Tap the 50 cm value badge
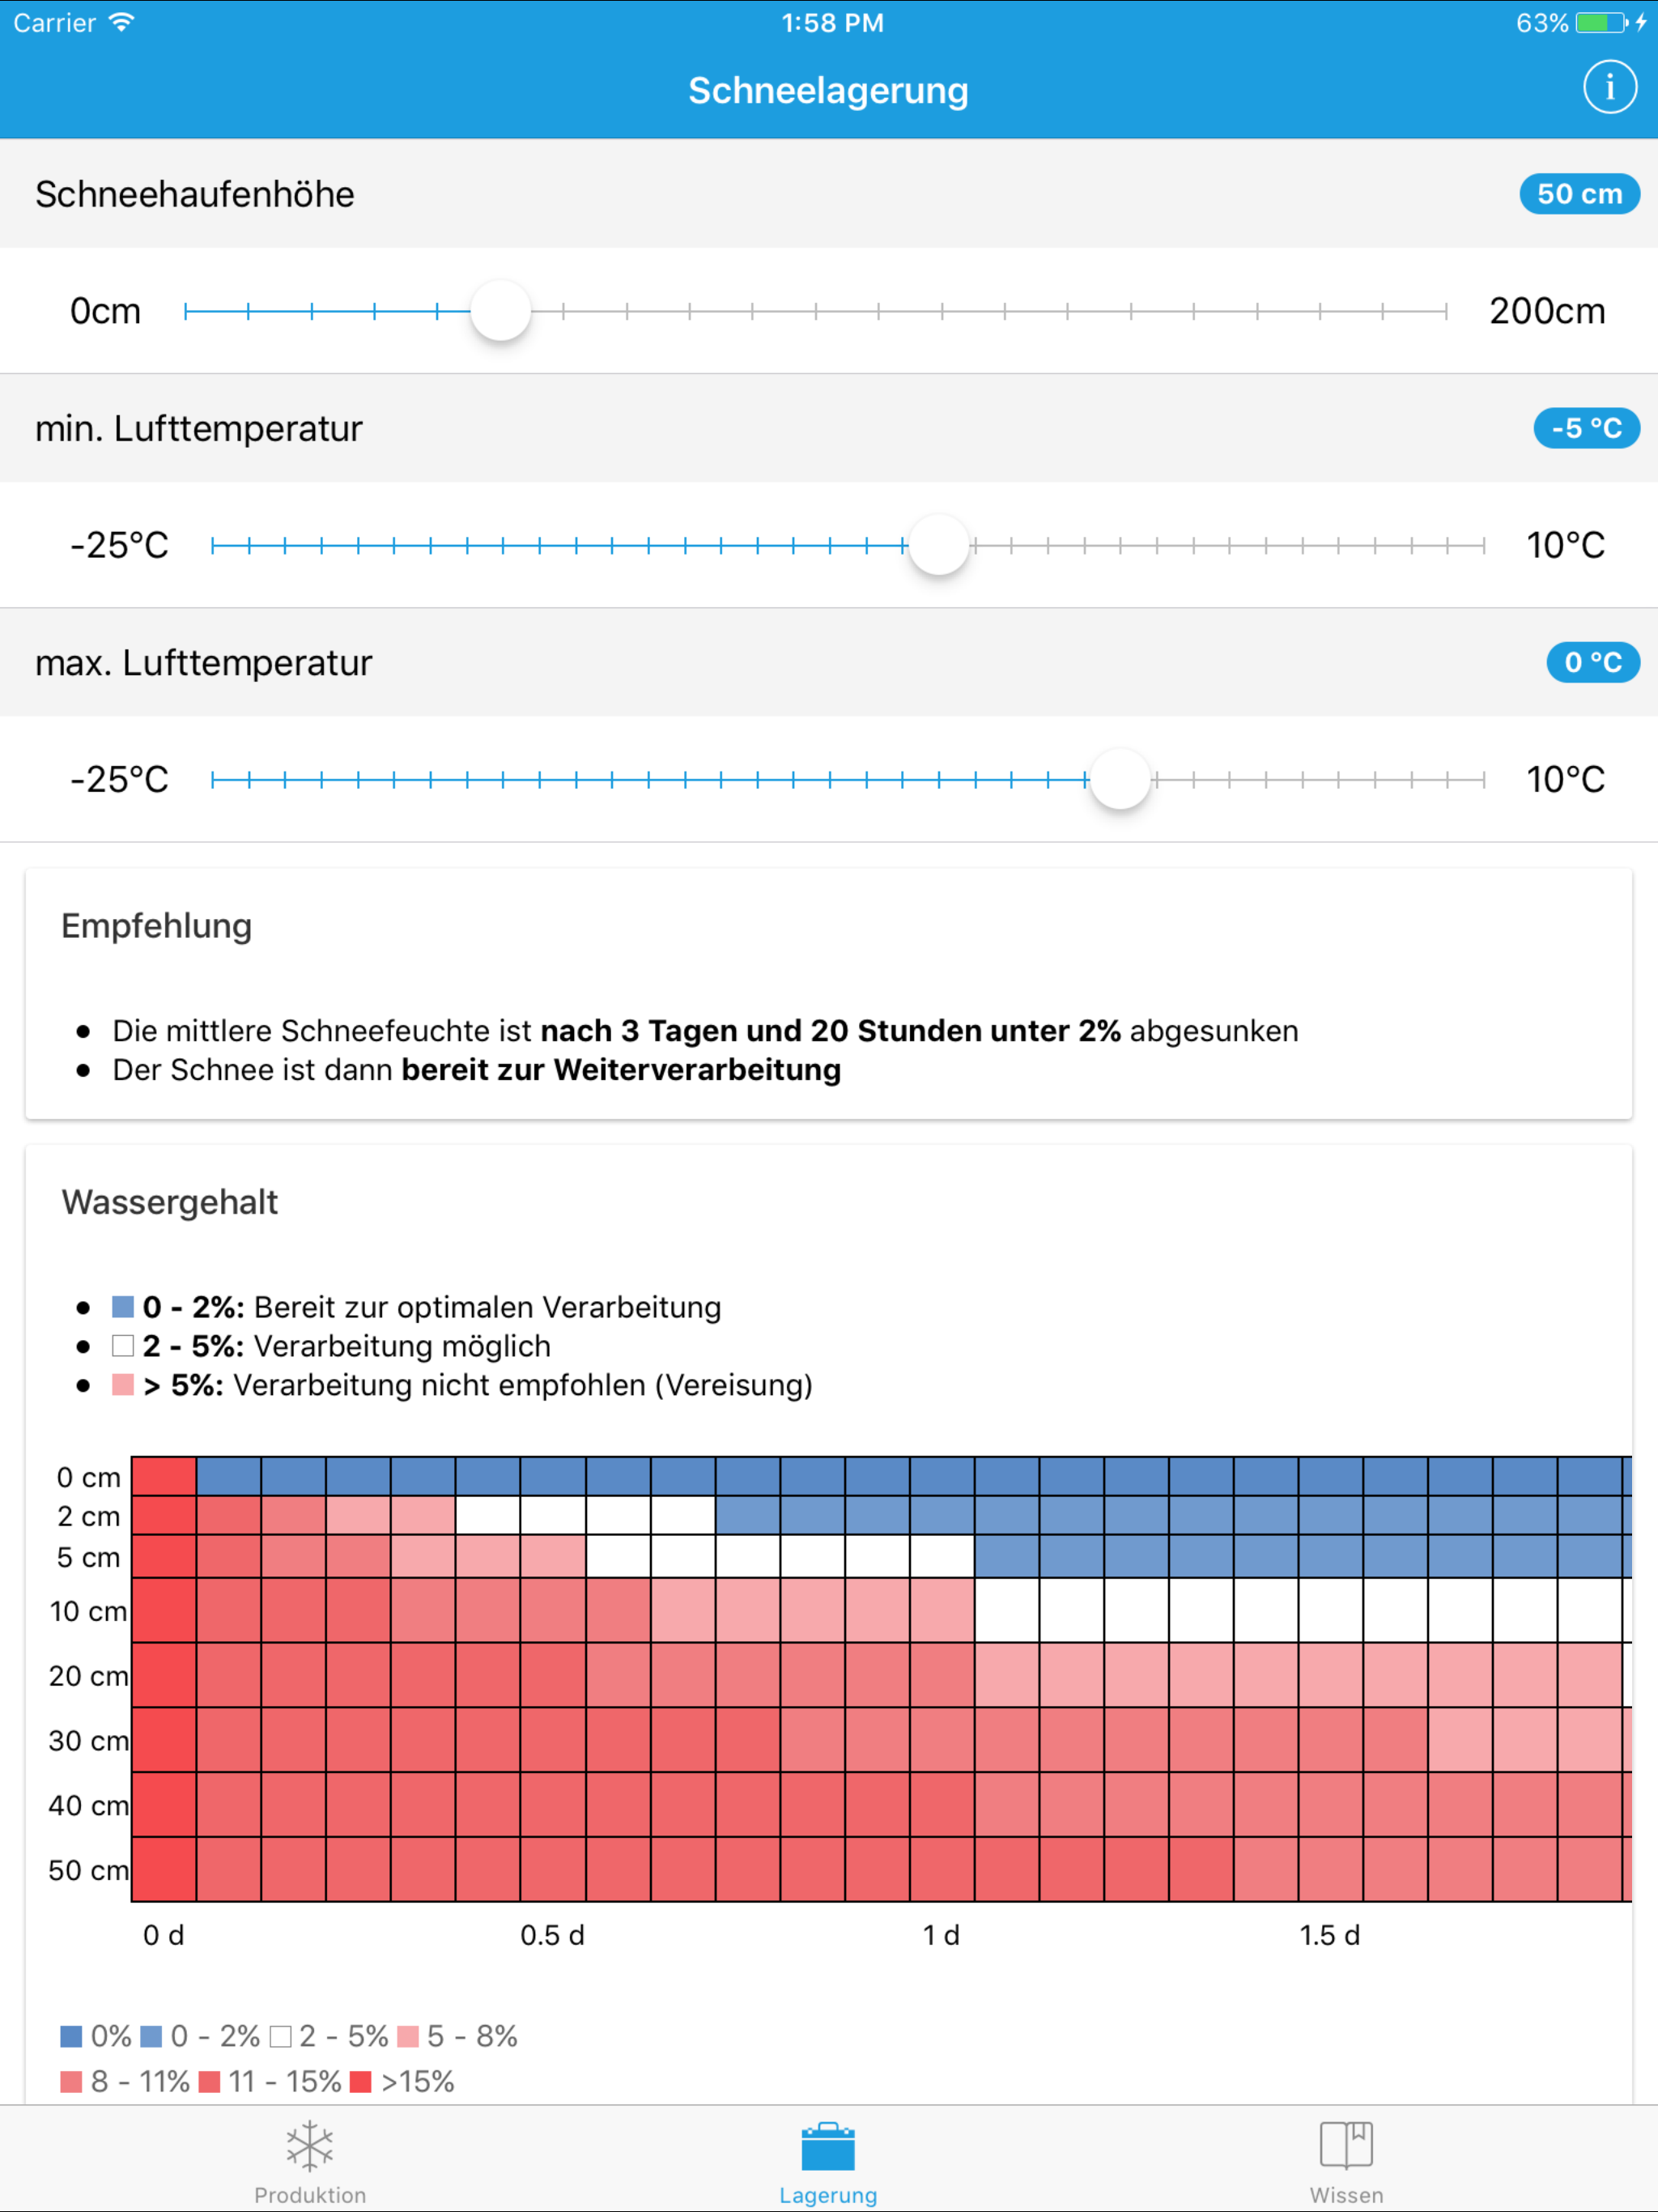This screenshot has width=1658, height=2212. point(1579,194)
